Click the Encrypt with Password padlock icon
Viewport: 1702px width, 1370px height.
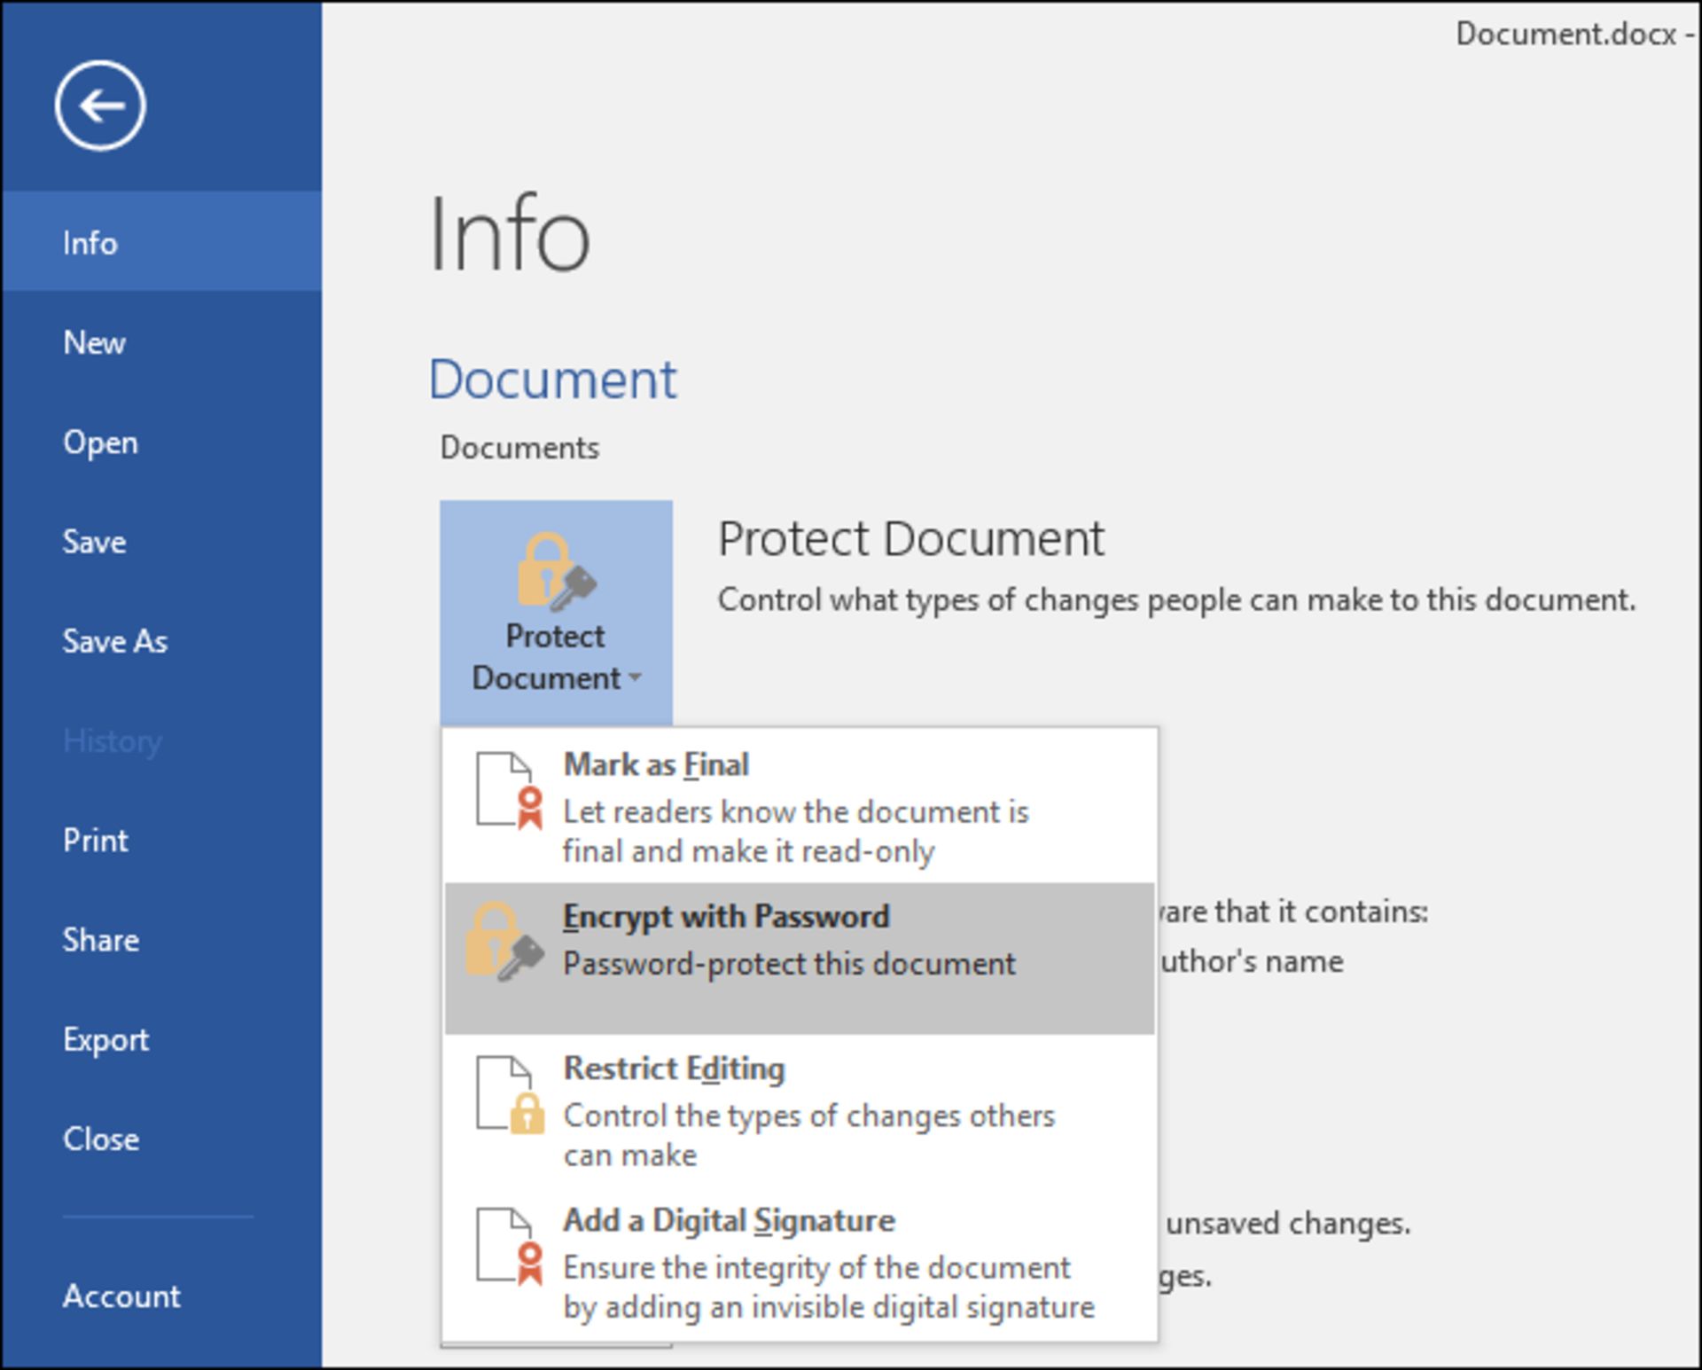[x=504, y=942]
